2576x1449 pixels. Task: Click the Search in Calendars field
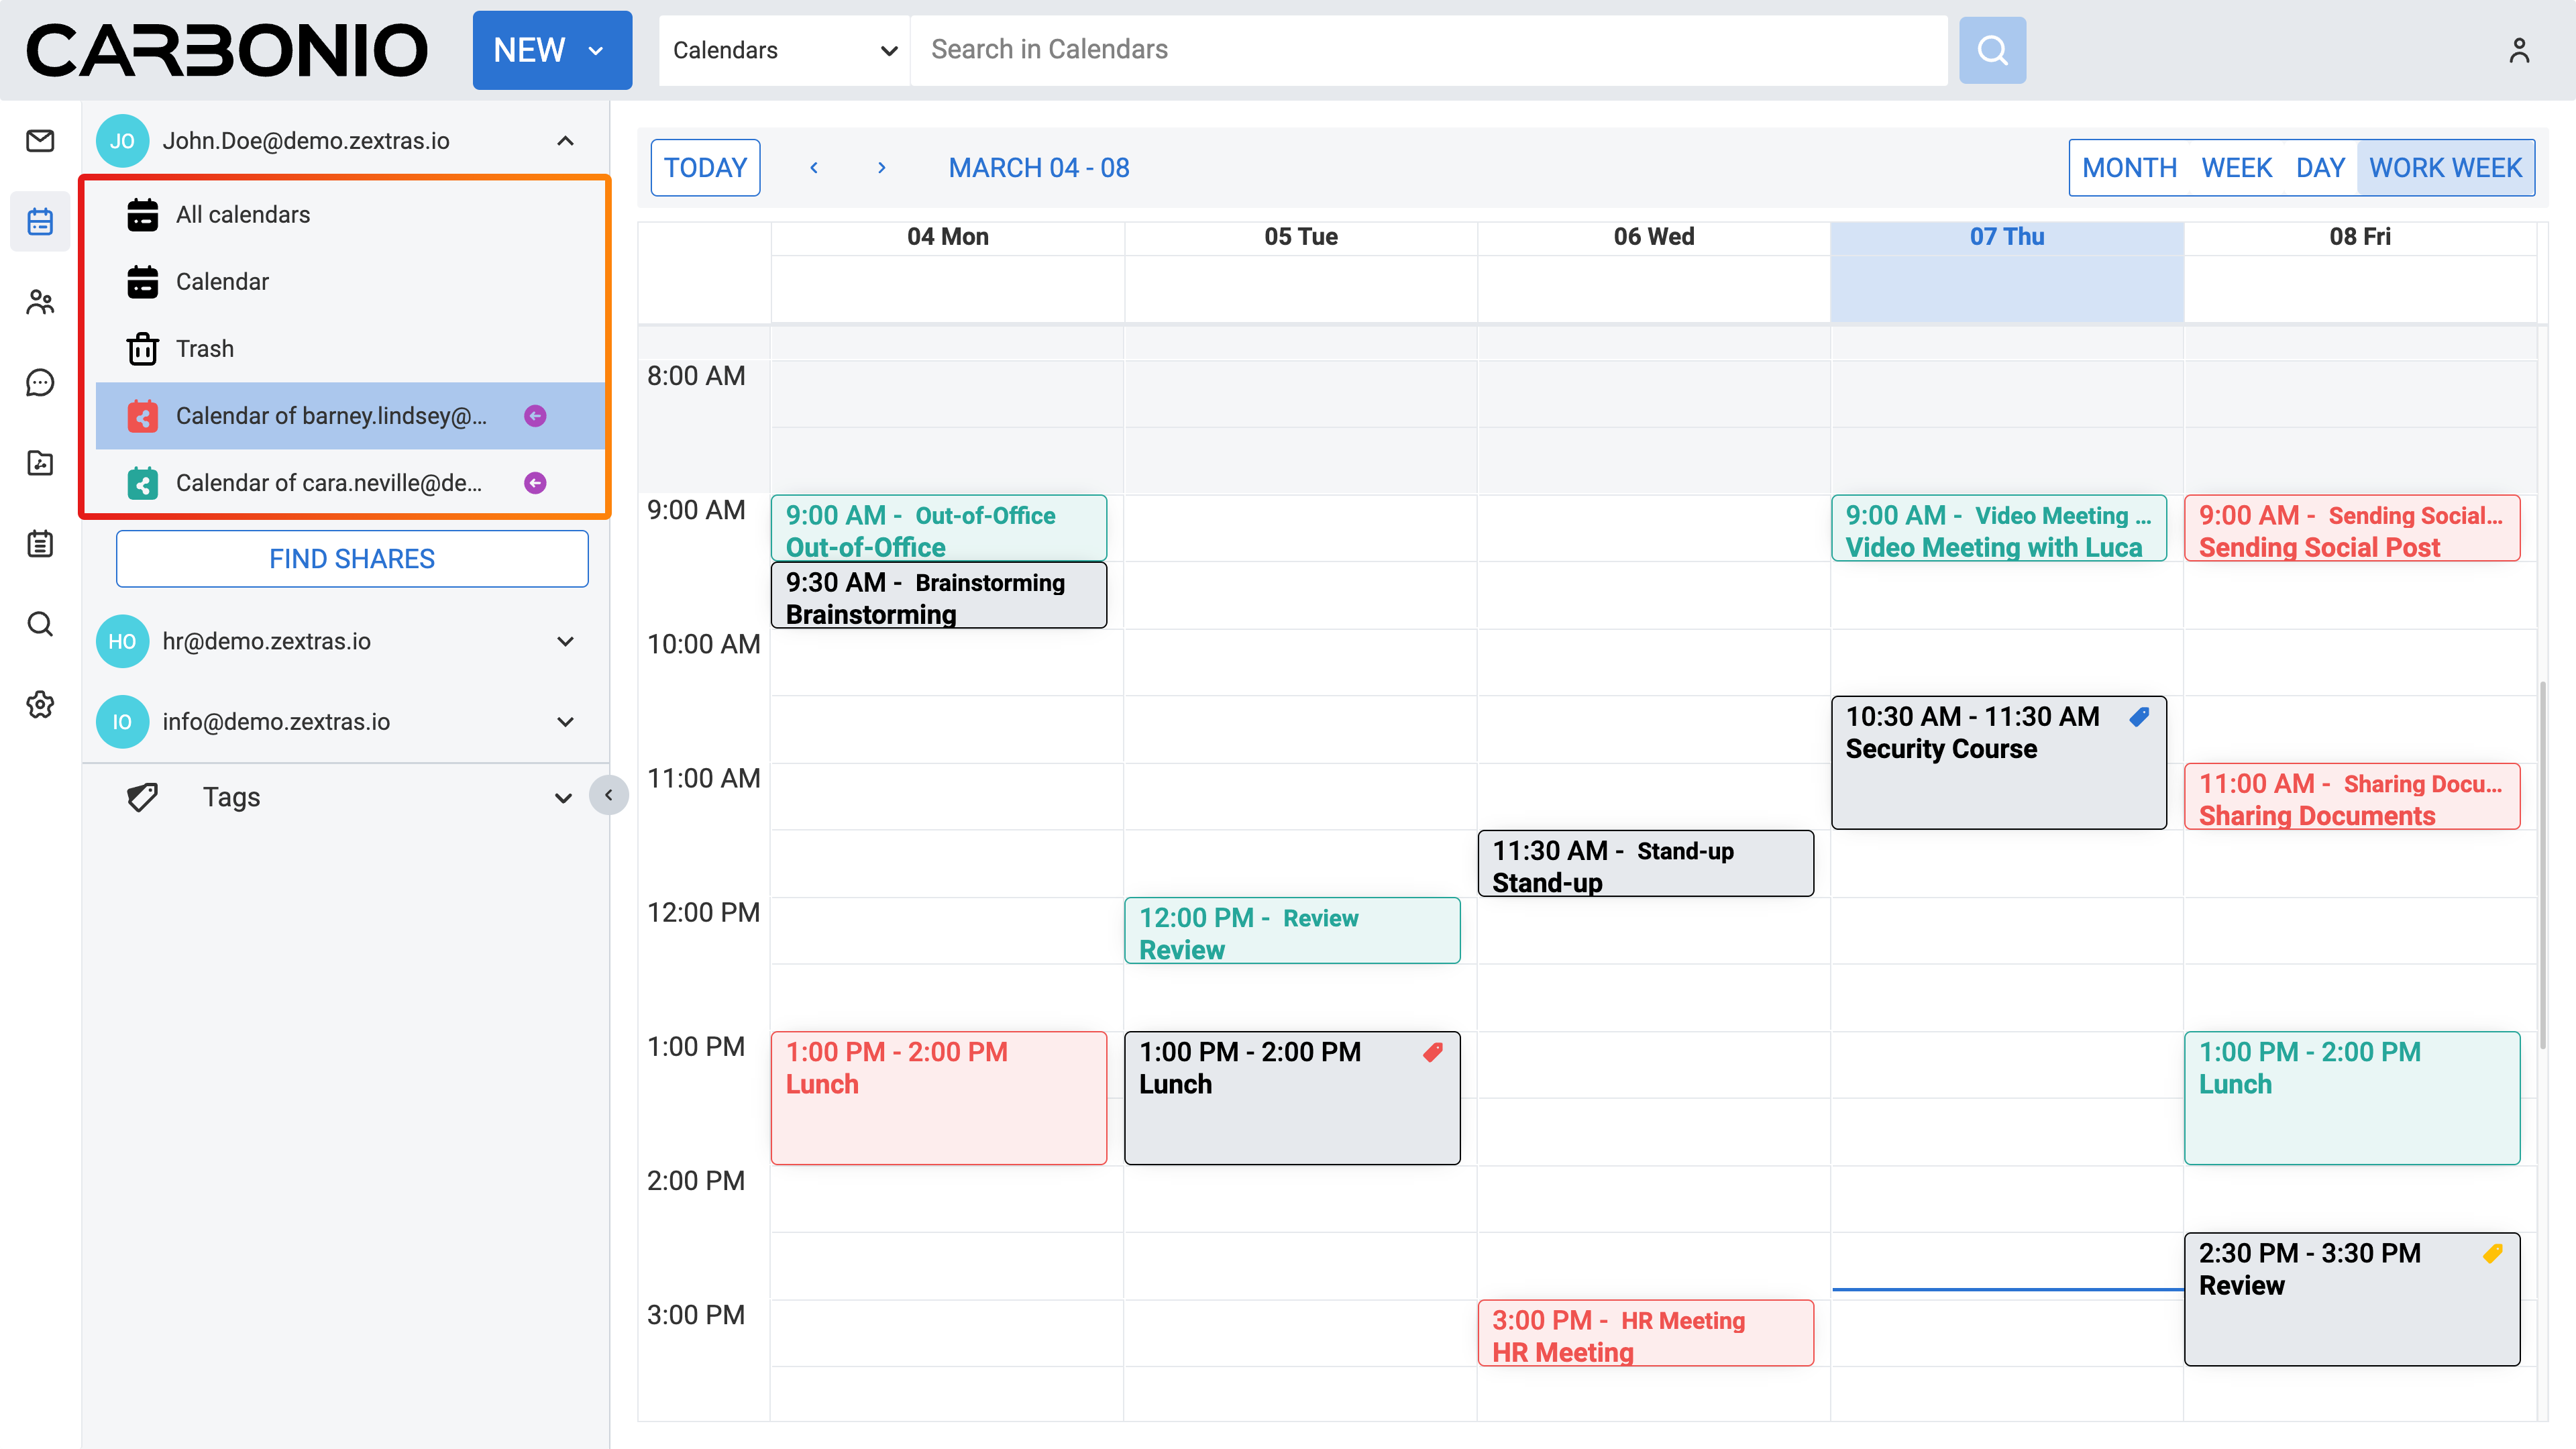(1428, 50)
